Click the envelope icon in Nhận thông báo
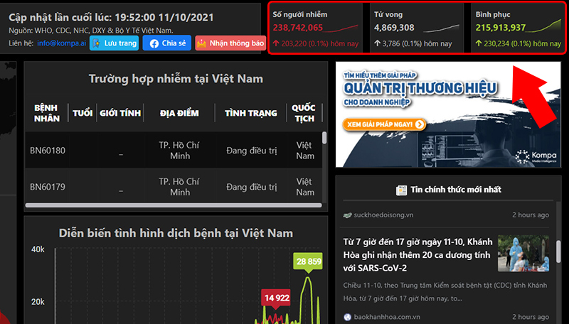569x324 pixels. pos(201,43)
